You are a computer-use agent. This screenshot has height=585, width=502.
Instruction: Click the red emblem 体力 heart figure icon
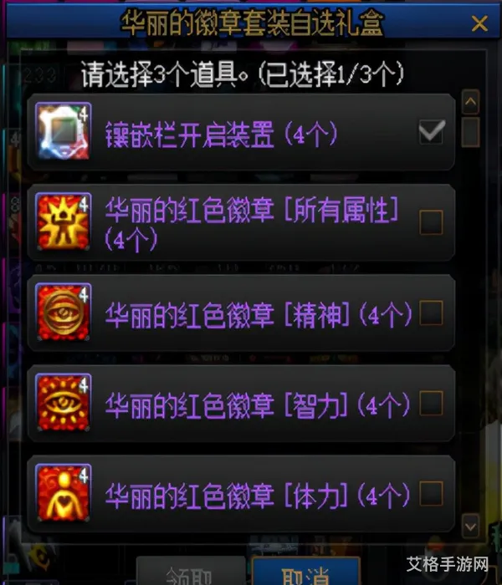(x=63, y=492)
